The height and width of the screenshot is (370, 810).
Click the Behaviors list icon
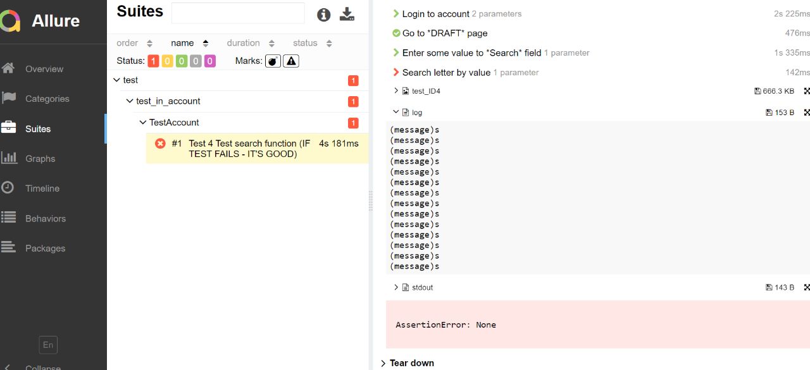click(x=9, y=218)
